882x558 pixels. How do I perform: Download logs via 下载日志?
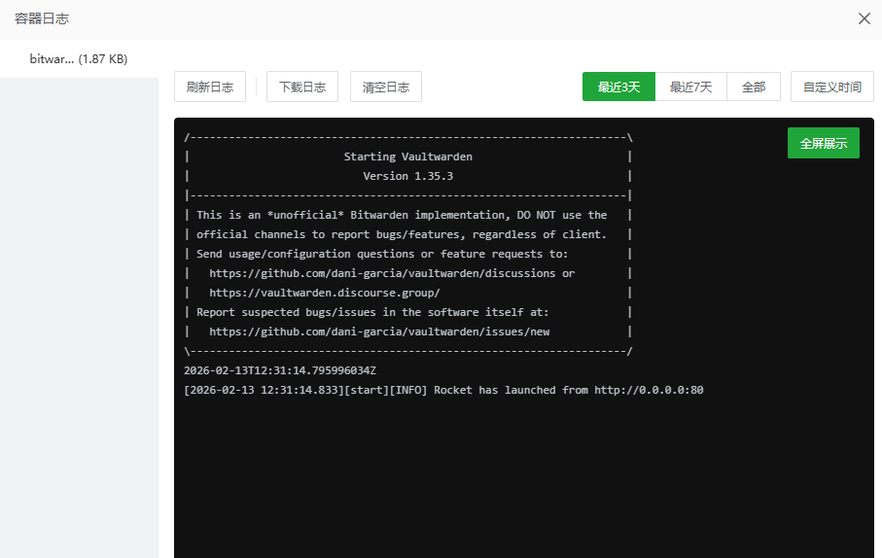click(x=302, y=87)
